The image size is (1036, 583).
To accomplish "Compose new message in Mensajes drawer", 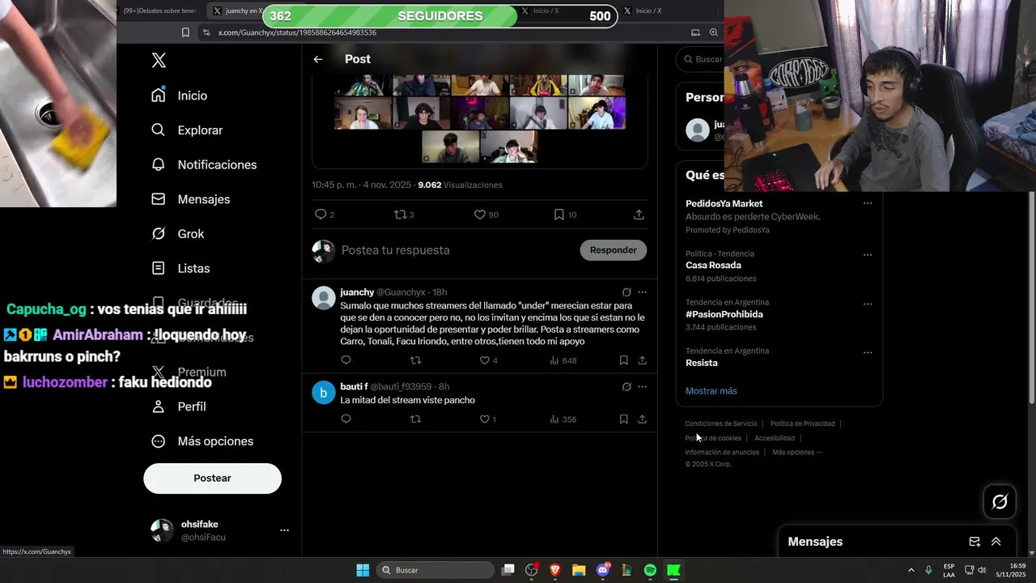I will [974, 542].
